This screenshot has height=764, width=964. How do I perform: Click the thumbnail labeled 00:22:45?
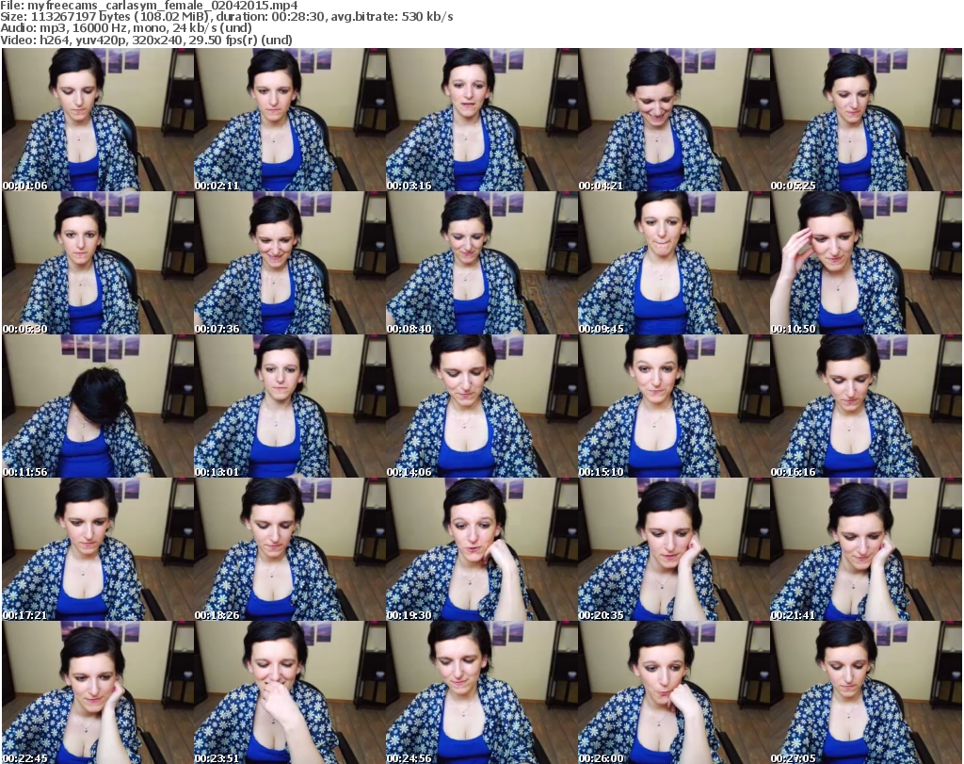(98, 692)
